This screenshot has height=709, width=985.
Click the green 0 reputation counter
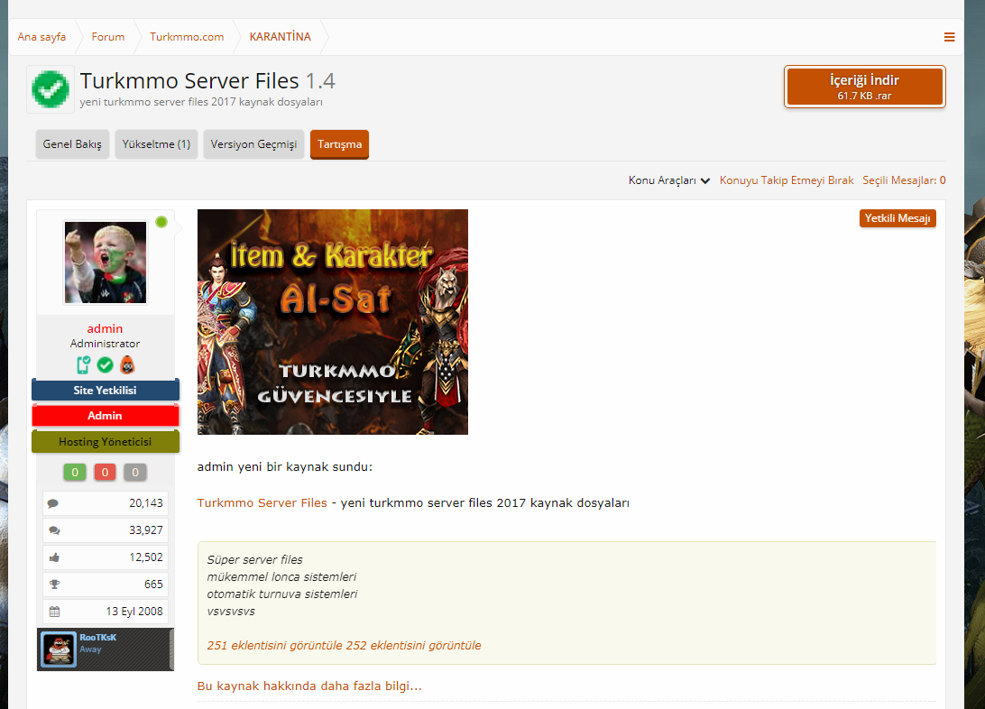click(x=75, y=473)
